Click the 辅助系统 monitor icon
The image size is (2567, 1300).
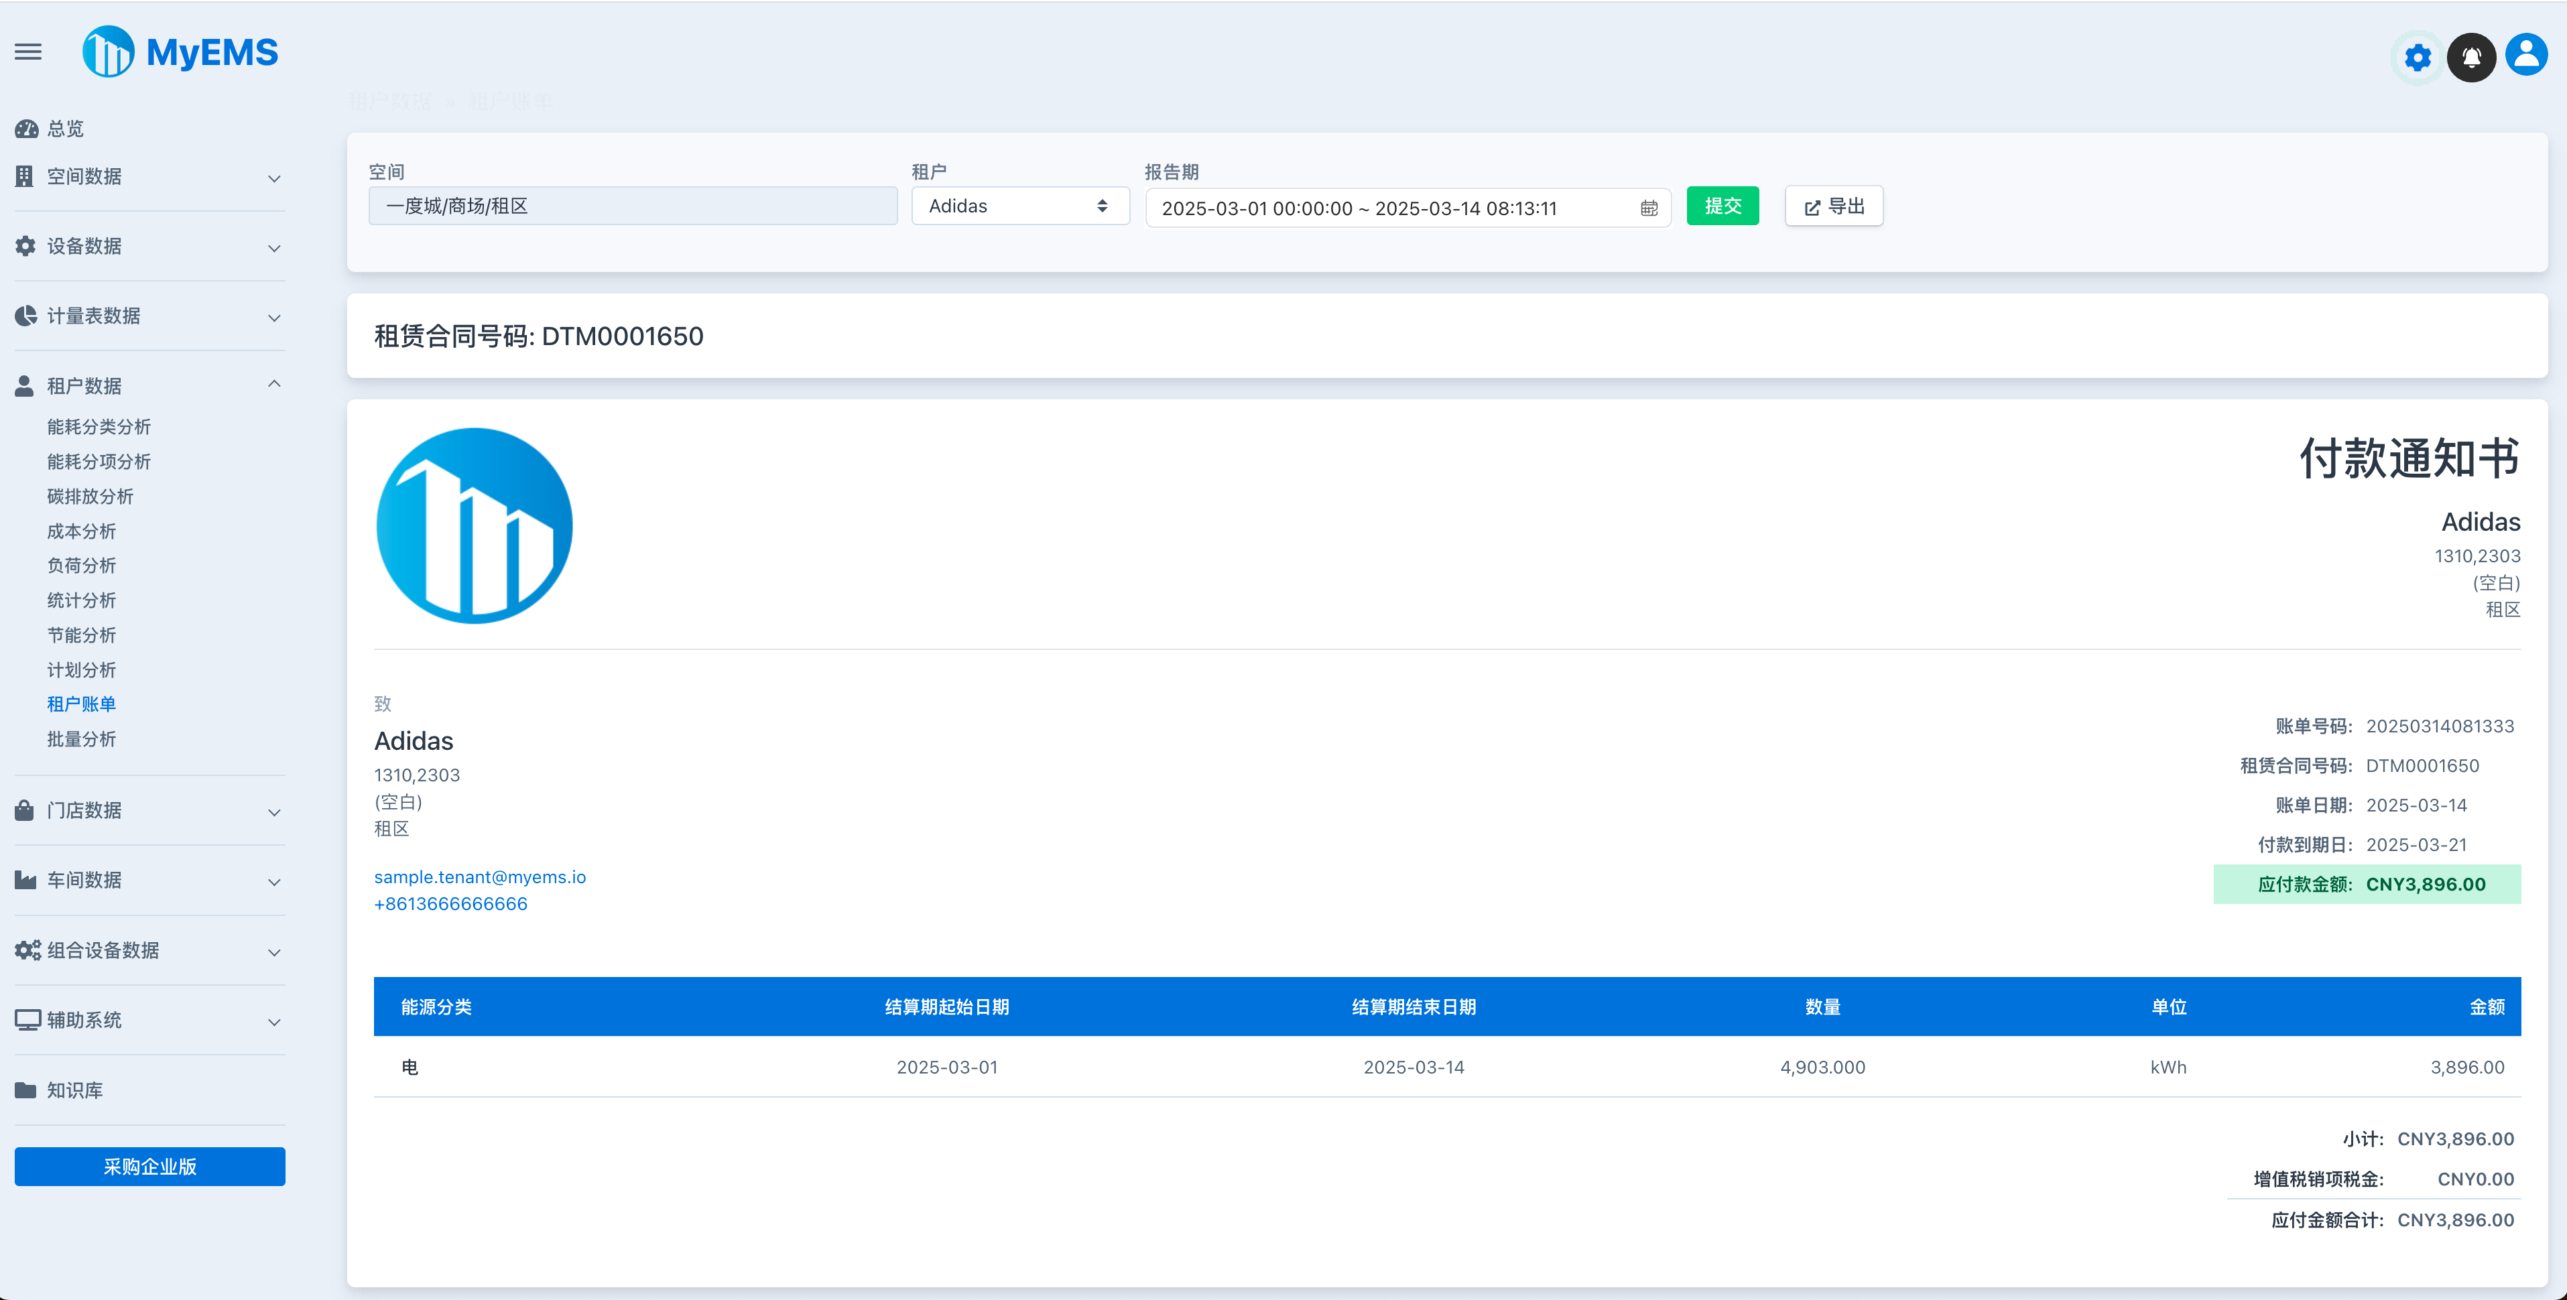[x=25, y=1019]
